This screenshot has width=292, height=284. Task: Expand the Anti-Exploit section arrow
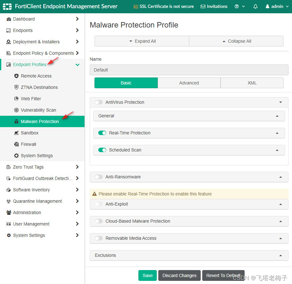pyautogui.click(x=281, y=204)
